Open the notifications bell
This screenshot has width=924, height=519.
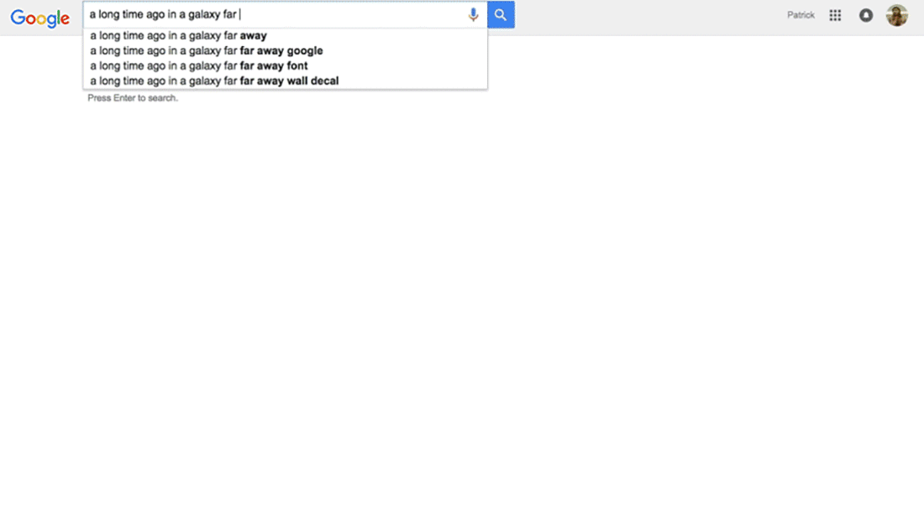coord(866,15)
